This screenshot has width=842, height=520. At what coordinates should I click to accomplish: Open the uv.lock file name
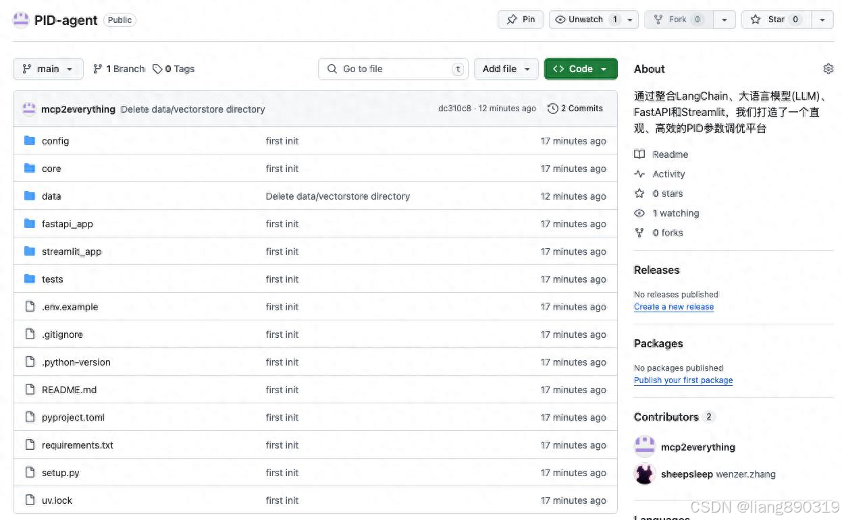pyautogui.click(x=57, y=500)
